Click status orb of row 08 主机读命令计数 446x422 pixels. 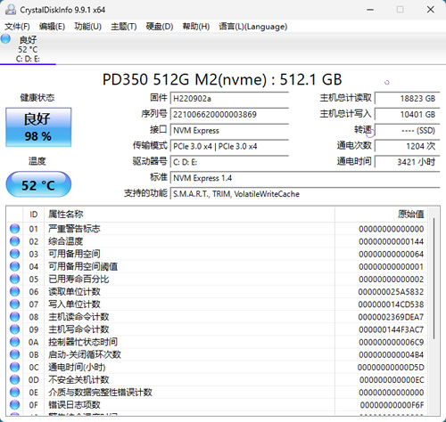[14, 317]
